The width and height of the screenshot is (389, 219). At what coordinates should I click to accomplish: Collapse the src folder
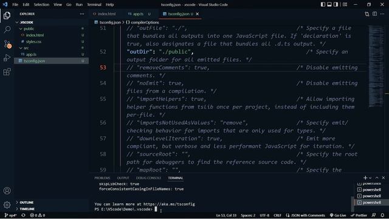click(21, 48)
